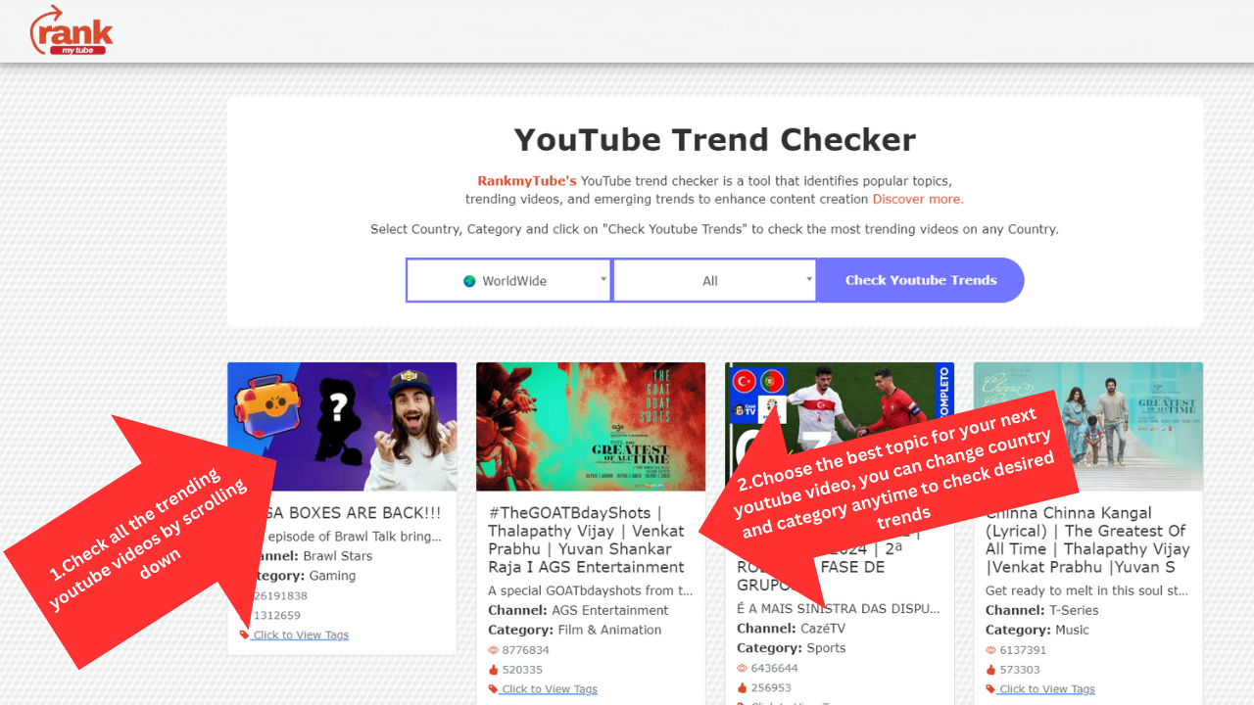
Task: Click the views eye icon for CazéTV video
Action: 743,669
